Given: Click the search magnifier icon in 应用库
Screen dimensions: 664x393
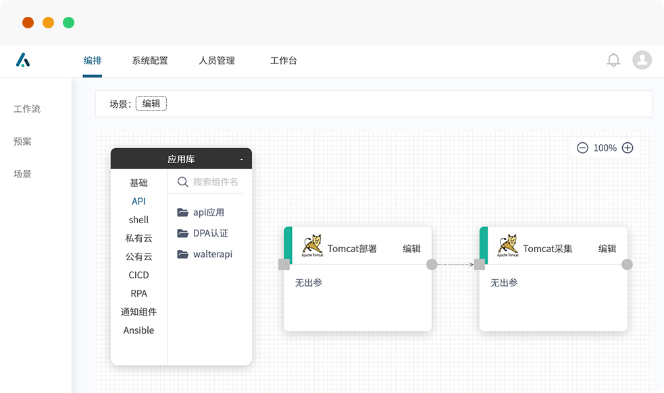Looking at the screenshot, I should [182, 182].
